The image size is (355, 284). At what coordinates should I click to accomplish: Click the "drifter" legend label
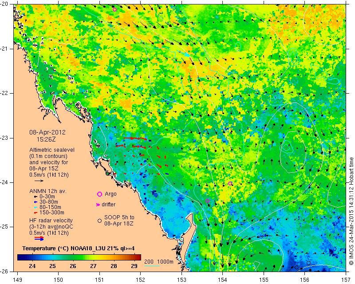pos(108,205)
